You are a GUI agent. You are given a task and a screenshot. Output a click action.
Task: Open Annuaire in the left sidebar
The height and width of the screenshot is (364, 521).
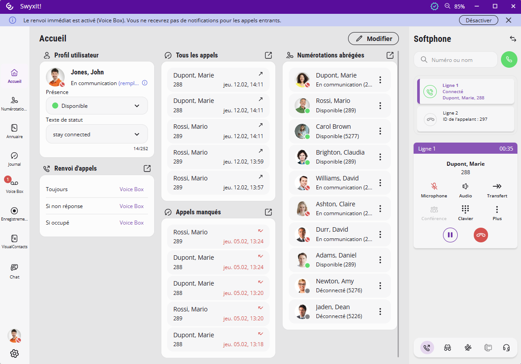[14, 131]
